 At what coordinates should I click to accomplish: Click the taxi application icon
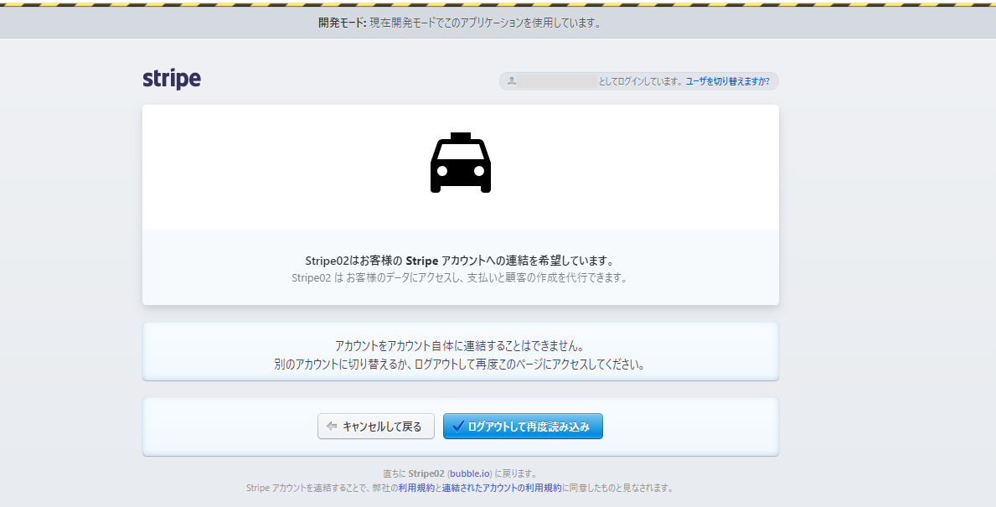pyautogui.click(x=461, y=163)
